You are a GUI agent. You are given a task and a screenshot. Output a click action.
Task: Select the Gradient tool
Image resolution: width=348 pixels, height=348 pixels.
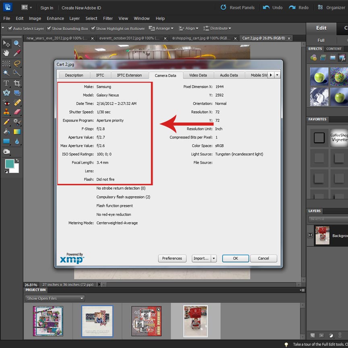click(17, 132)
